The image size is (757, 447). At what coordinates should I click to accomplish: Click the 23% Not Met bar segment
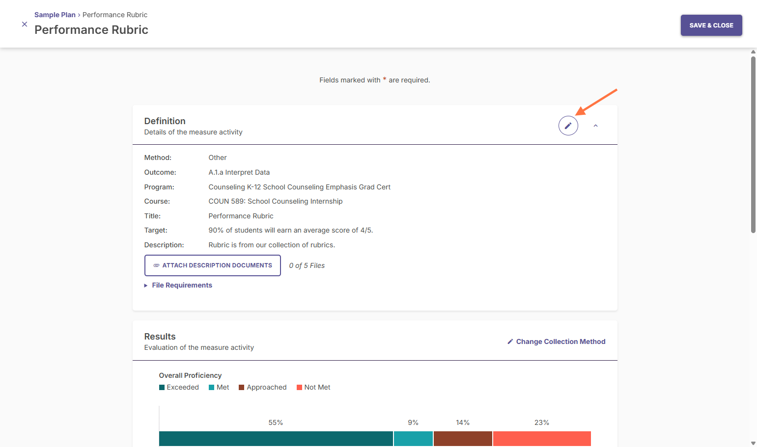click(x=542, y=439)
